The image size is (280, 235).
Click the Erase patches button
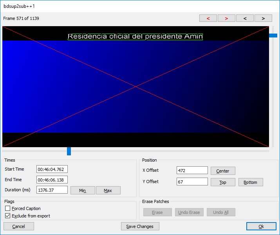click(157, 212)
